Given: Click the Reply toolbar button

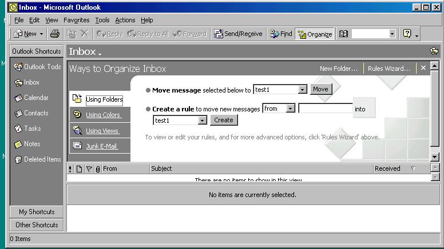Looking at the screenshot, I should [x=110, y=34].
